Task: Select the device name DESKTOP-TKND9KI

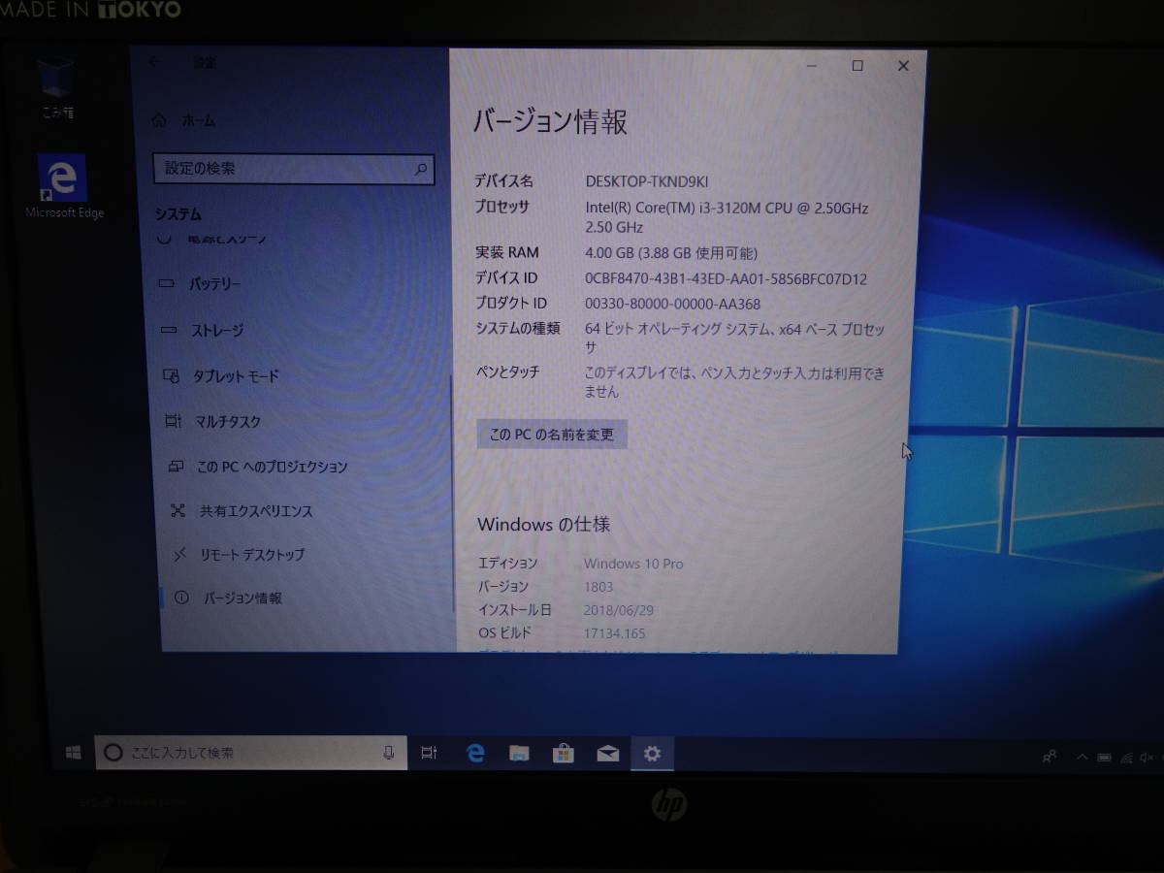Action: pyautogui.click(x=647, y=181)
